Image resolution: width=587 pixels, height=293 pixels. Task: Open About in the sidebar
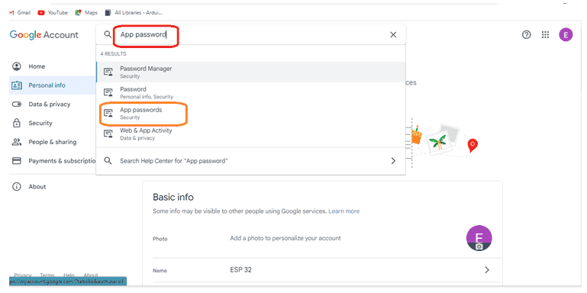53,187
